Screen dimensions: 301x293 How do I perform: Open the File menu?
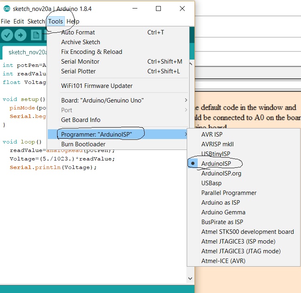5,21
